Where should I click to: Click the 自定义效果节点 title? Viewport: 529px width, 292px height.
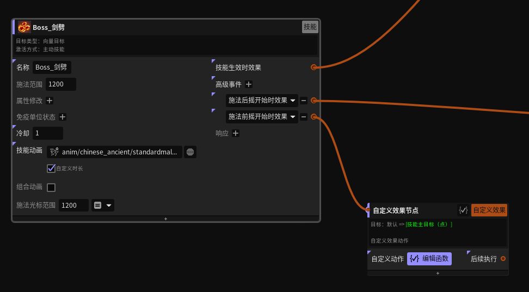click(396, 210)
